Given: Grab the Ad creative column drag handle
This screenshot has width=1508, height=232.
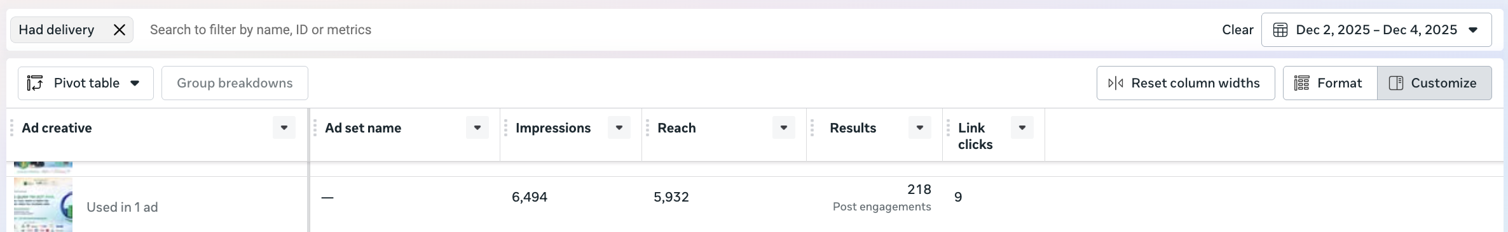Looking at the screenshot, I should (11, 128).
